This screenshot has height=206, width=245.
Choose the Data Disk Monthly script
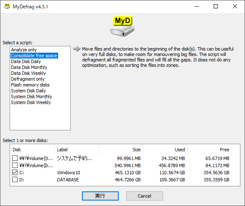[29, 67]
